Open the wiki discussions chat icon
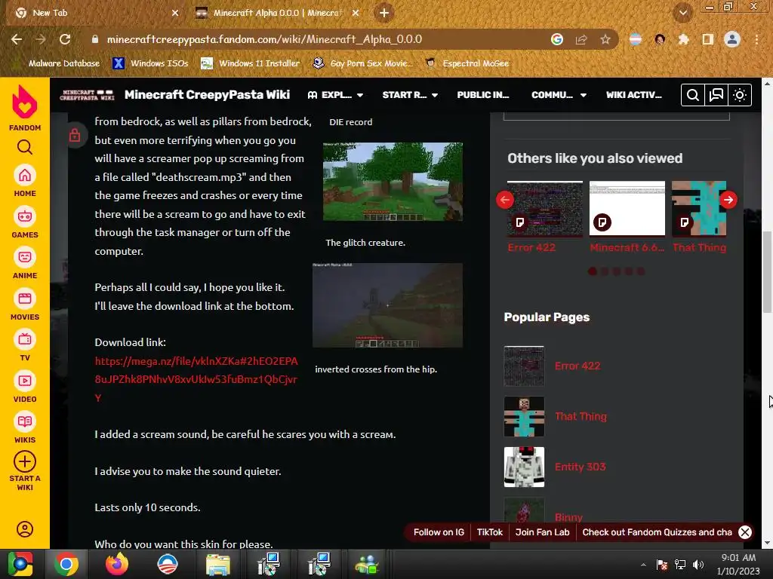Viewport: 773px width, 579px height. 716,95
